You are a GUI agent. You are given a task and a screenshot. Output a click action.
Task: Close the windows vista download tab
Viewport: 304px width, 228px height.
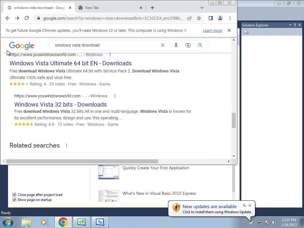click(70, 8)
